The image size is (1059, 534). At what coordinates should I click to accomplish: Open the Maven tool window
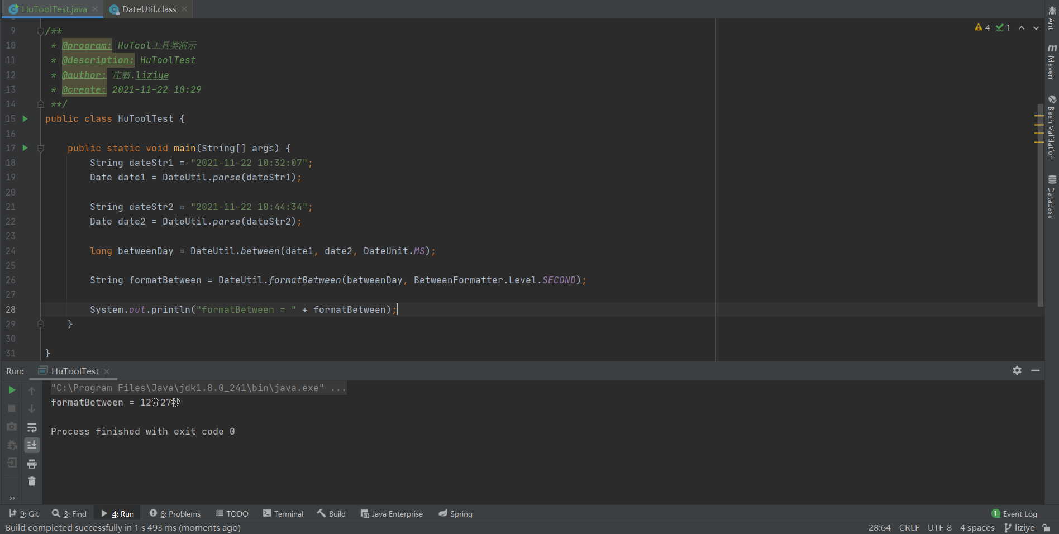click(1052, 61)
